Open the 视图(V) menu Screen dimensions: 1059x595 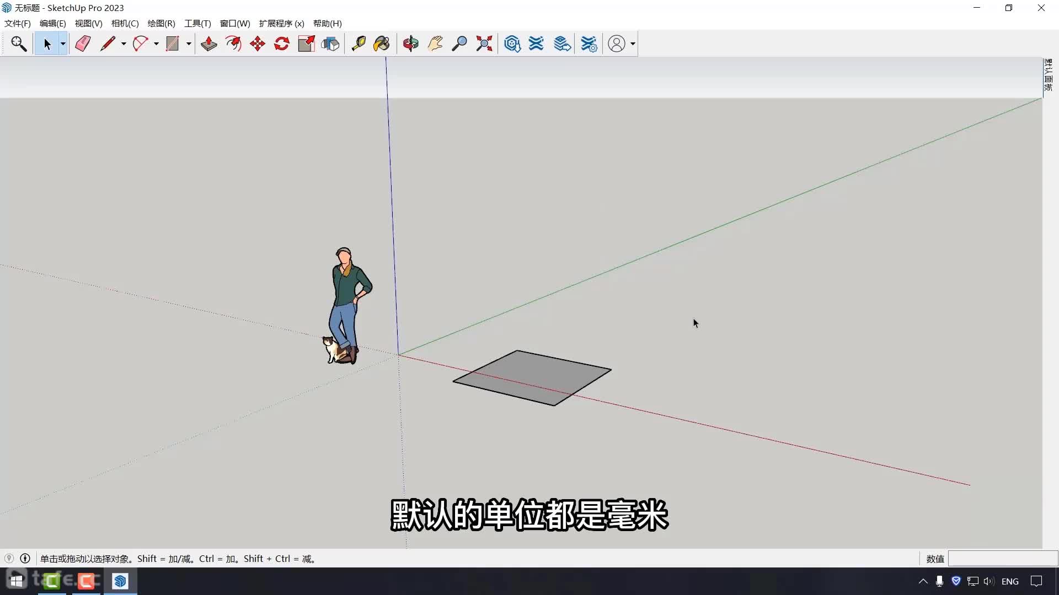pos(89,24)
